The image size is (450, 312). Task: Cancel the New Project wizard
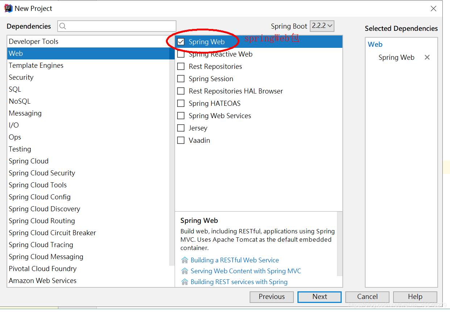point(367,297)
